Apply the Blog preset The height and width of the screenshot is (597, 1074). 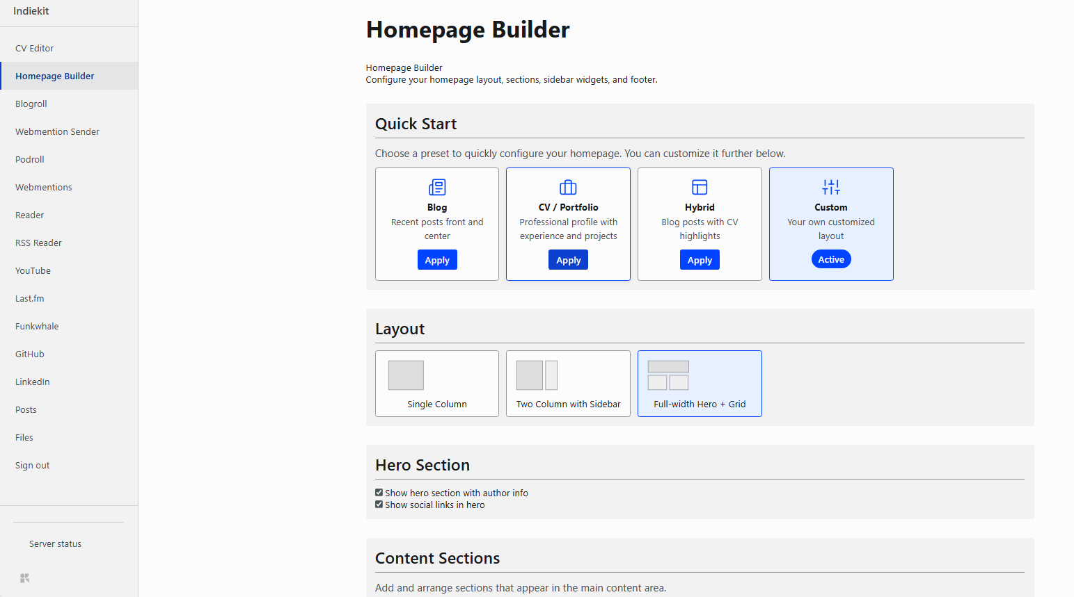coord(437,260)
